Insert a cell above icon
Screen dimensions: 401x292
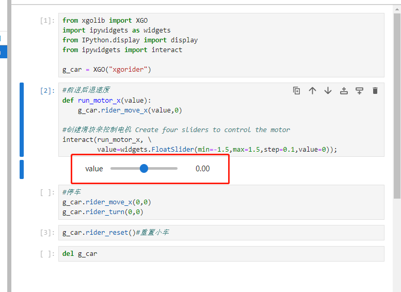tap(344, 90)
